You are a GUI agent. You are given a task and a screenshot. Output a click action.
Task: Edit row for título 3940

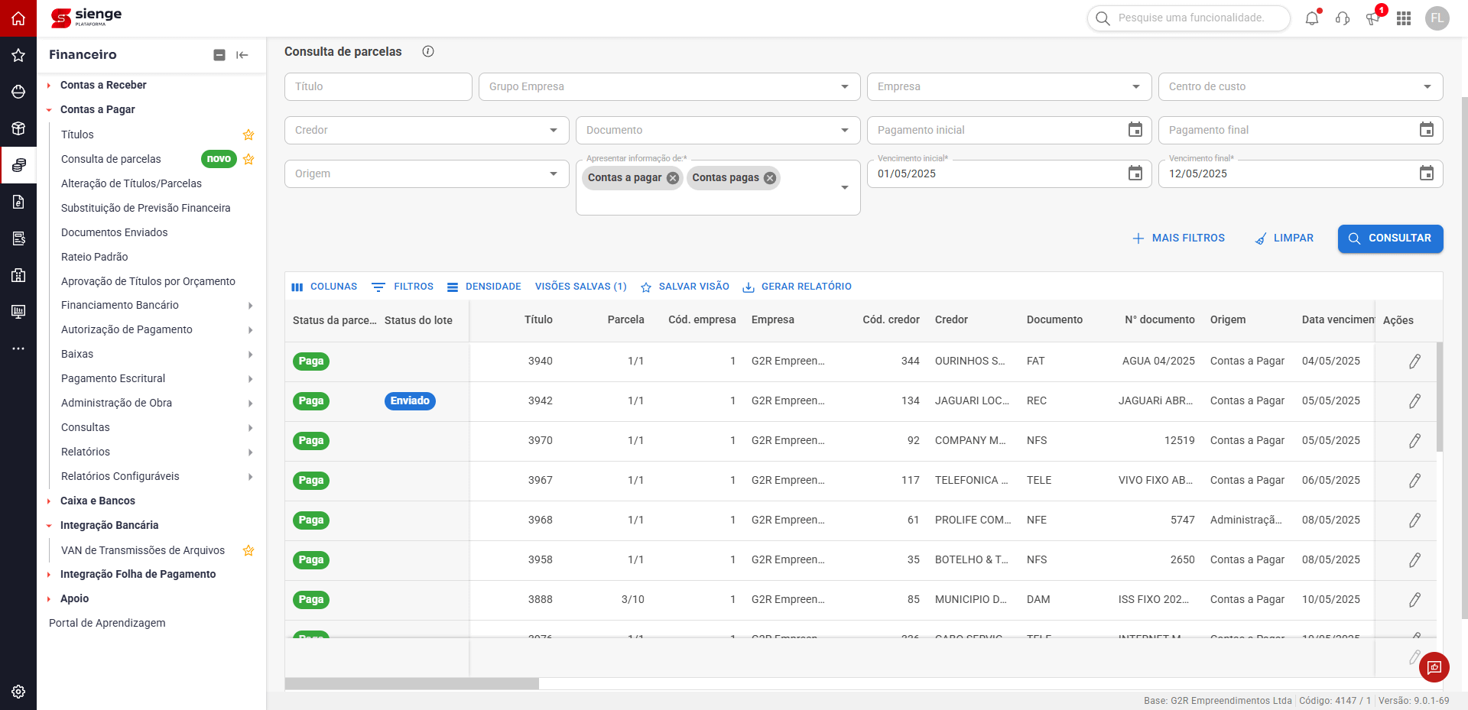click(x=1415, y=361)
